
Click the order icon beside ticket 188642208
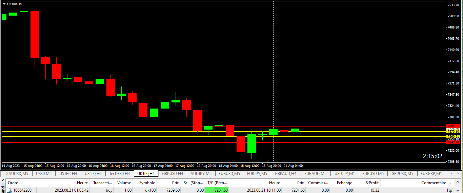coord(9,190)
